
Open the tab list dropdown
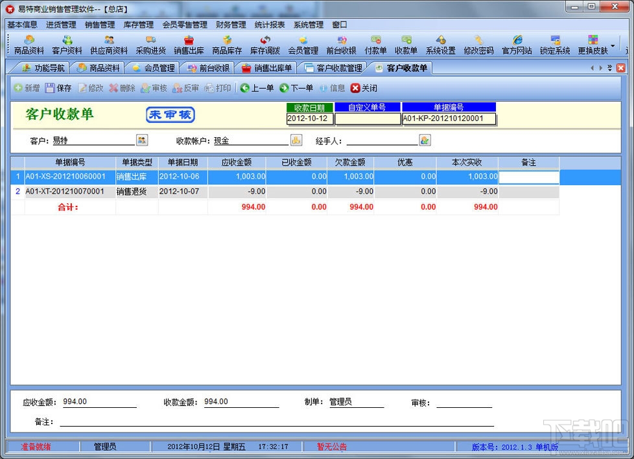pyautogui.click(x=609, y=68)
